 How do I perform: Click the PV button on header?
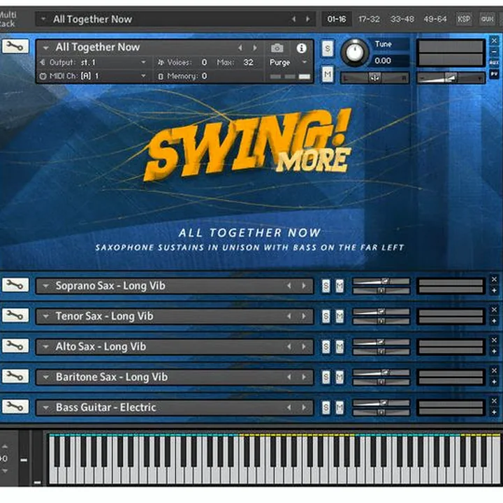(x=494, y=75)
